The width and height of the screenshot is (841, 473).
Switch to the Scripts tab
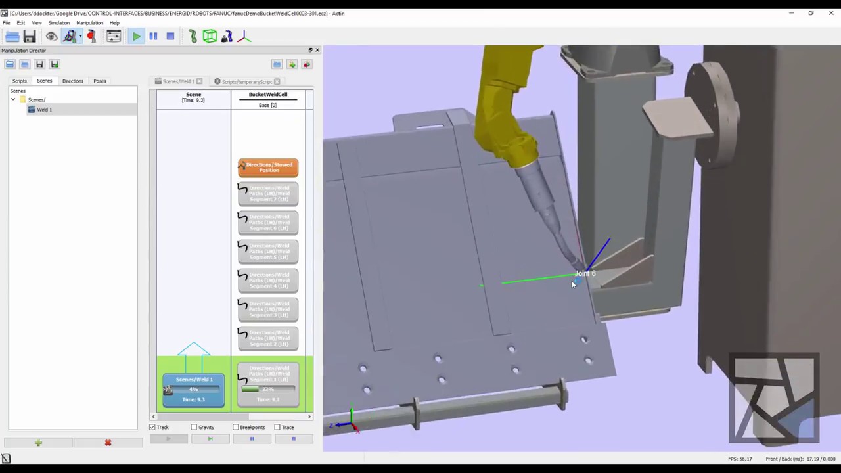point(20,81)
